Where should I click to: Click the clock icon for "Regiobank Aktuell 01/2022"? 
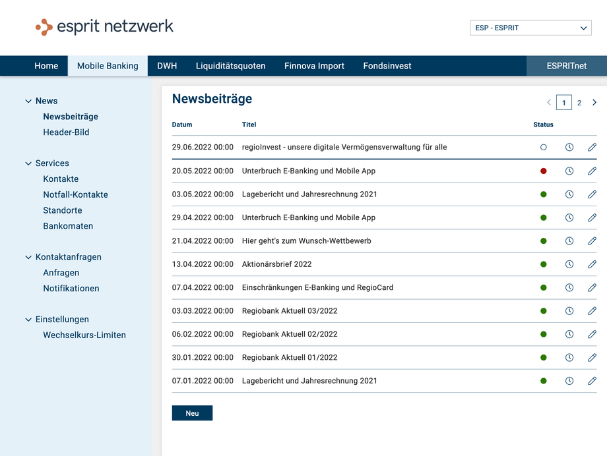(x=569, y=357)
